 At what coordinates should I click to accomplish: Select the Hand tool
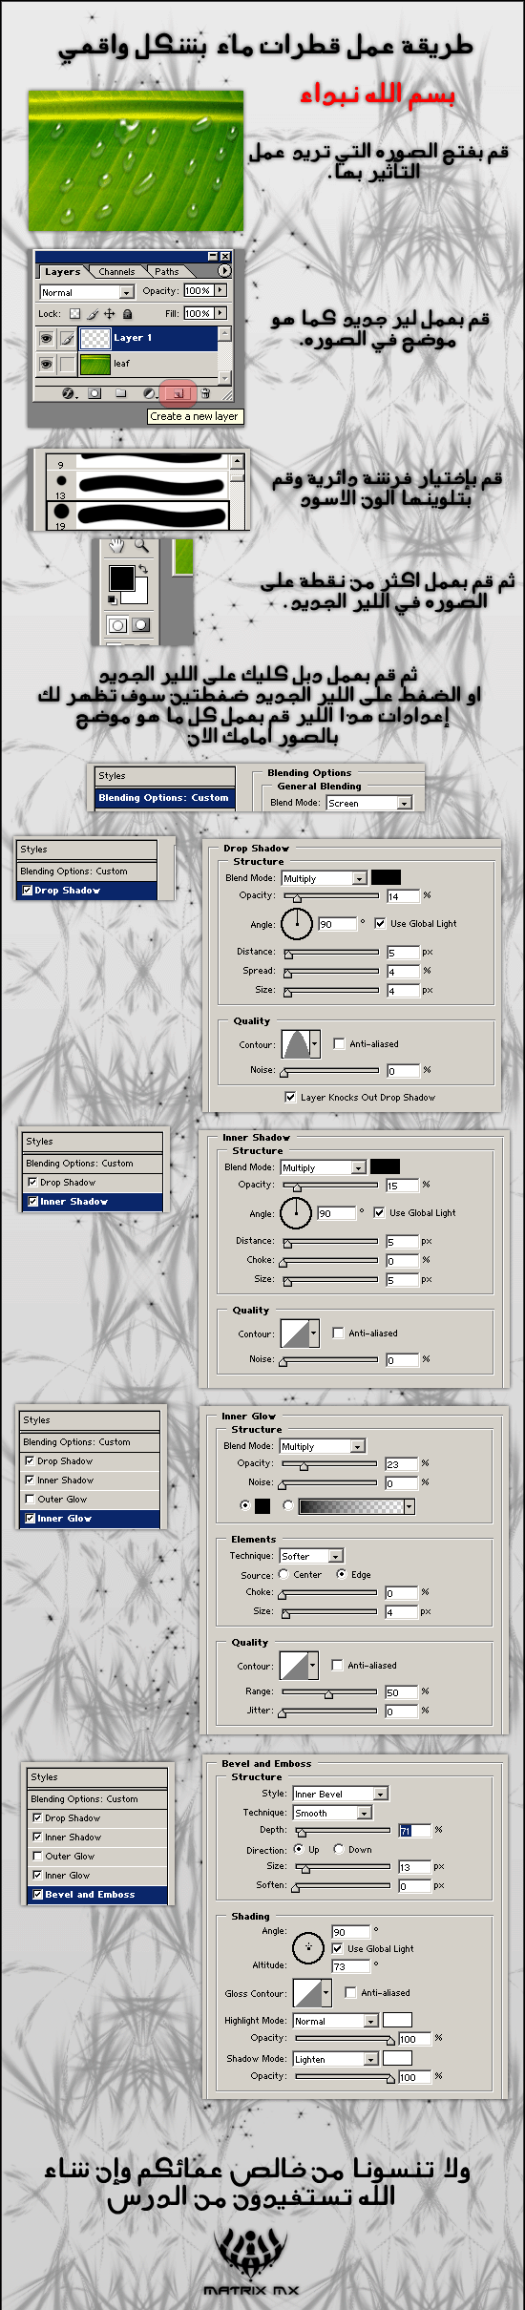[x=116, y=546]
